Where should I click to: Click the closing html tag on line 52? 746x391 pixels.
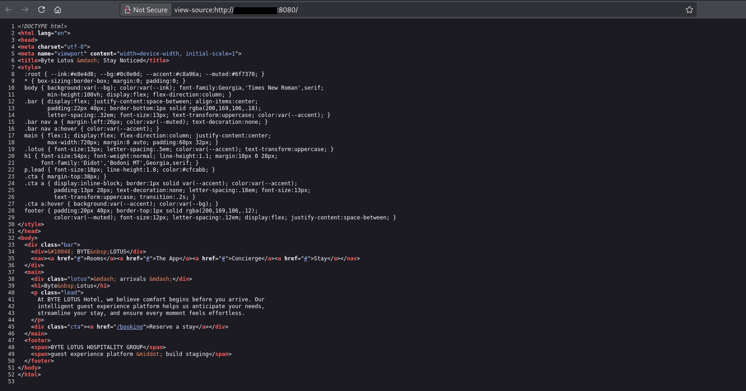point(29,375)
